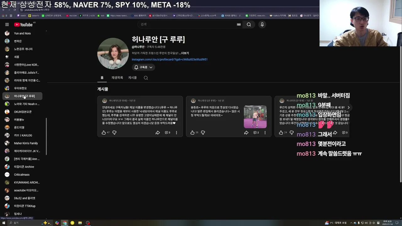
Task: Reload the page in browser
Action: tap(14, 10)
